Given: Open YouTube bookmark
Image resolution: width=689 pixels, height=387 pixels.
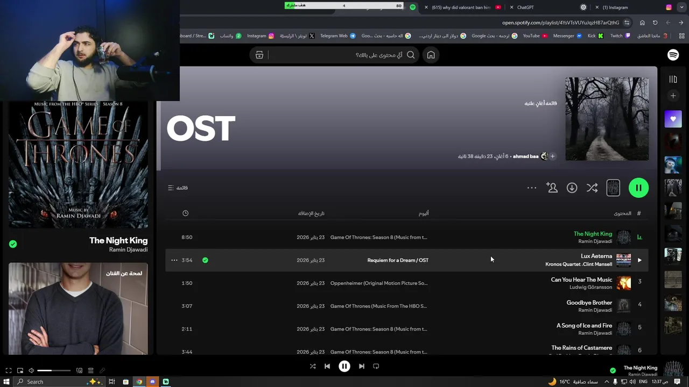Looking at the screenshot, I should tap(535, 35).
